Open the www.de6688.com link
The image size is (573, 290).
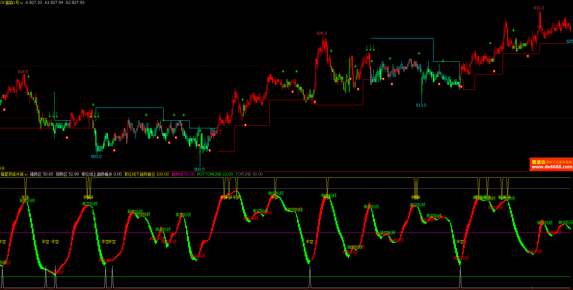[551, 167]
